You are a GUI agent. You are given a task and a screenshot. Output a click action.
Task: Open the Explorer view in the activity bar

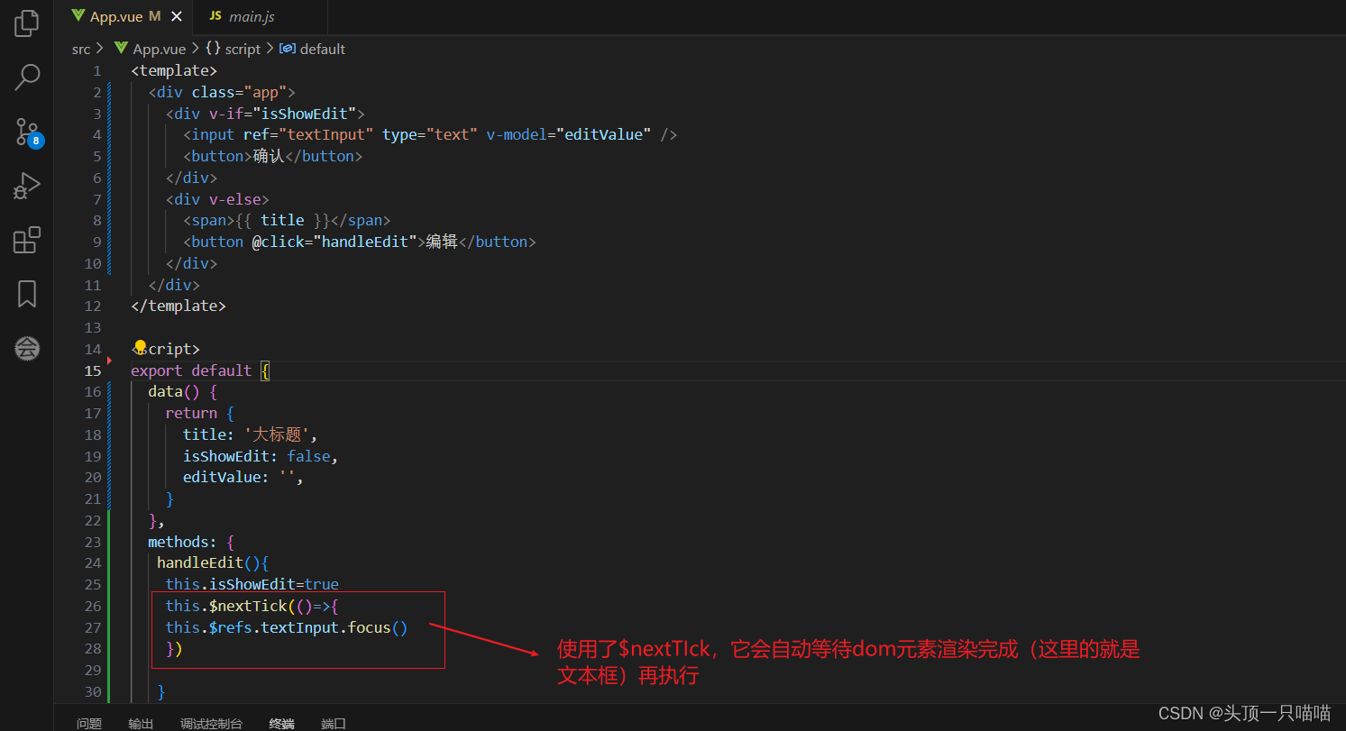26,23
